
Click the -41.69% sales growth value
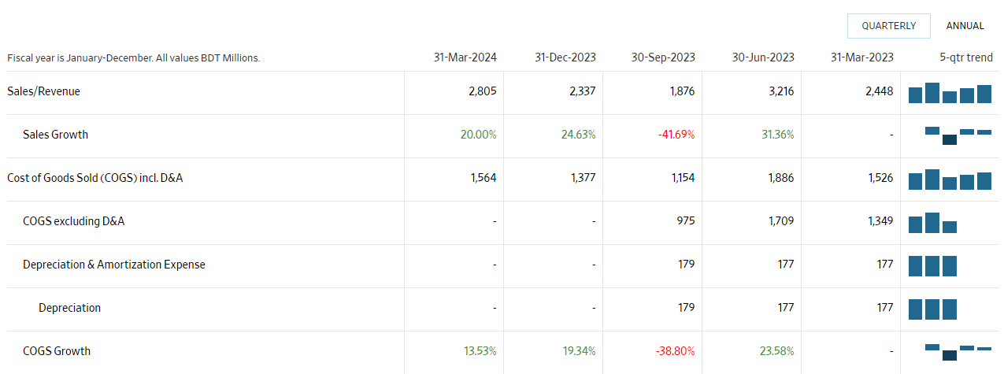676,135
